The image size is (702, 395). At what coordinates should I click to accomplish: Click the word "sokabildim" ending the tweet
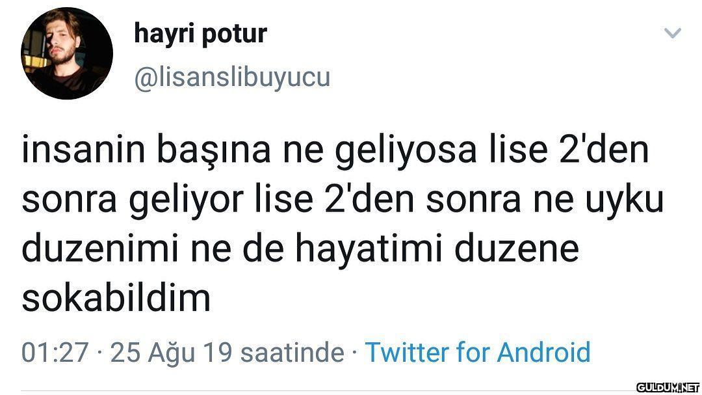(x=116, y=298)
